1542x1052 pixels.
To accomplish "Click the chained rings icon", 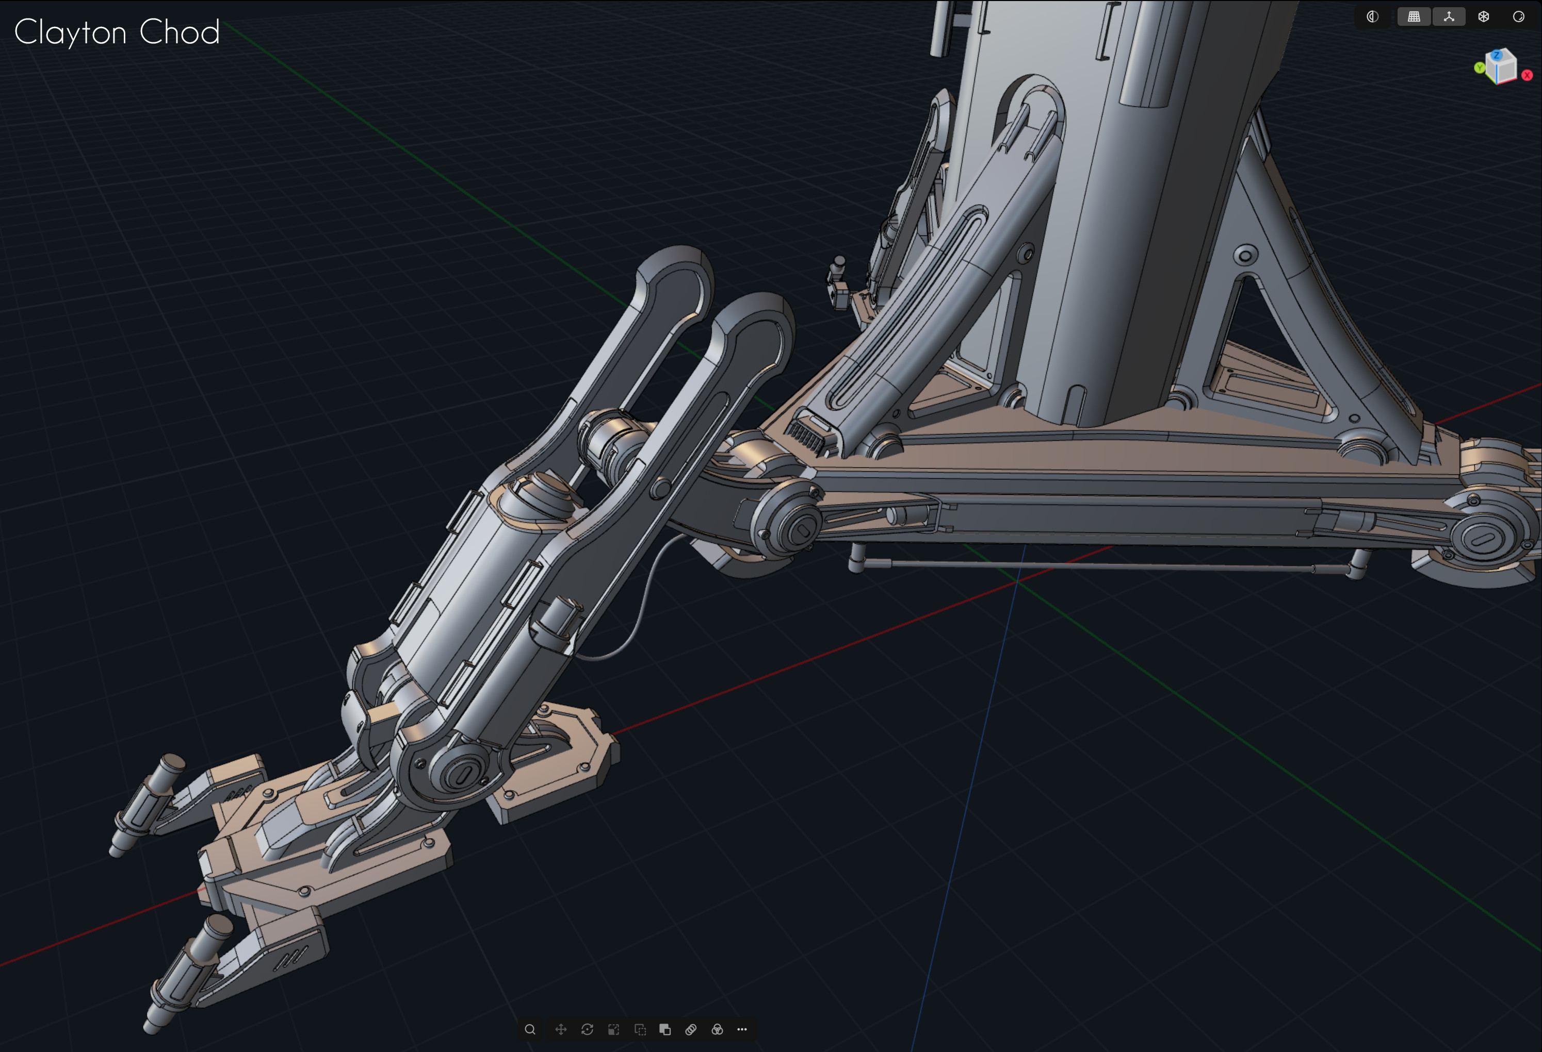I will (691, 1029).
